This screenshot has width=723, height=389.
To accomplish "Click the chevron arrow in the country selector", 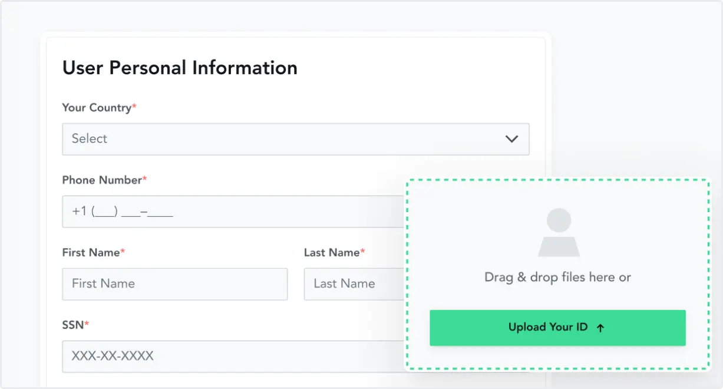I will [x=511, y=139].
